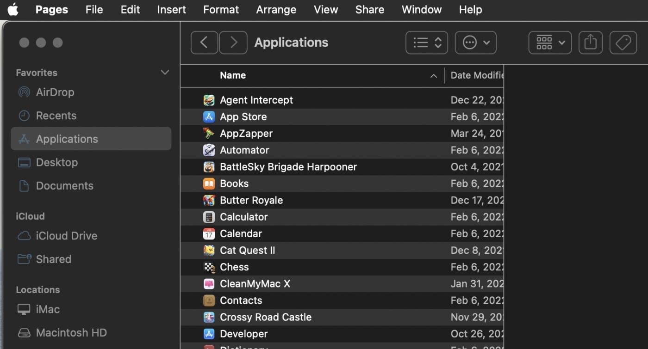This screenshot has width=648, height=349.
Task: Select Applications in the sidebar
Action: point(91,139)
